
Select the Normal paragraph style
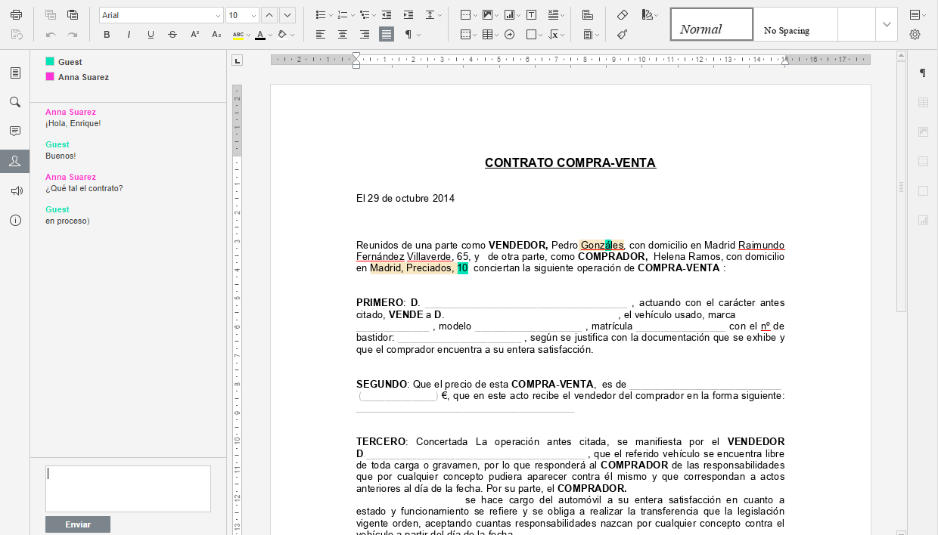click(712, 24)
